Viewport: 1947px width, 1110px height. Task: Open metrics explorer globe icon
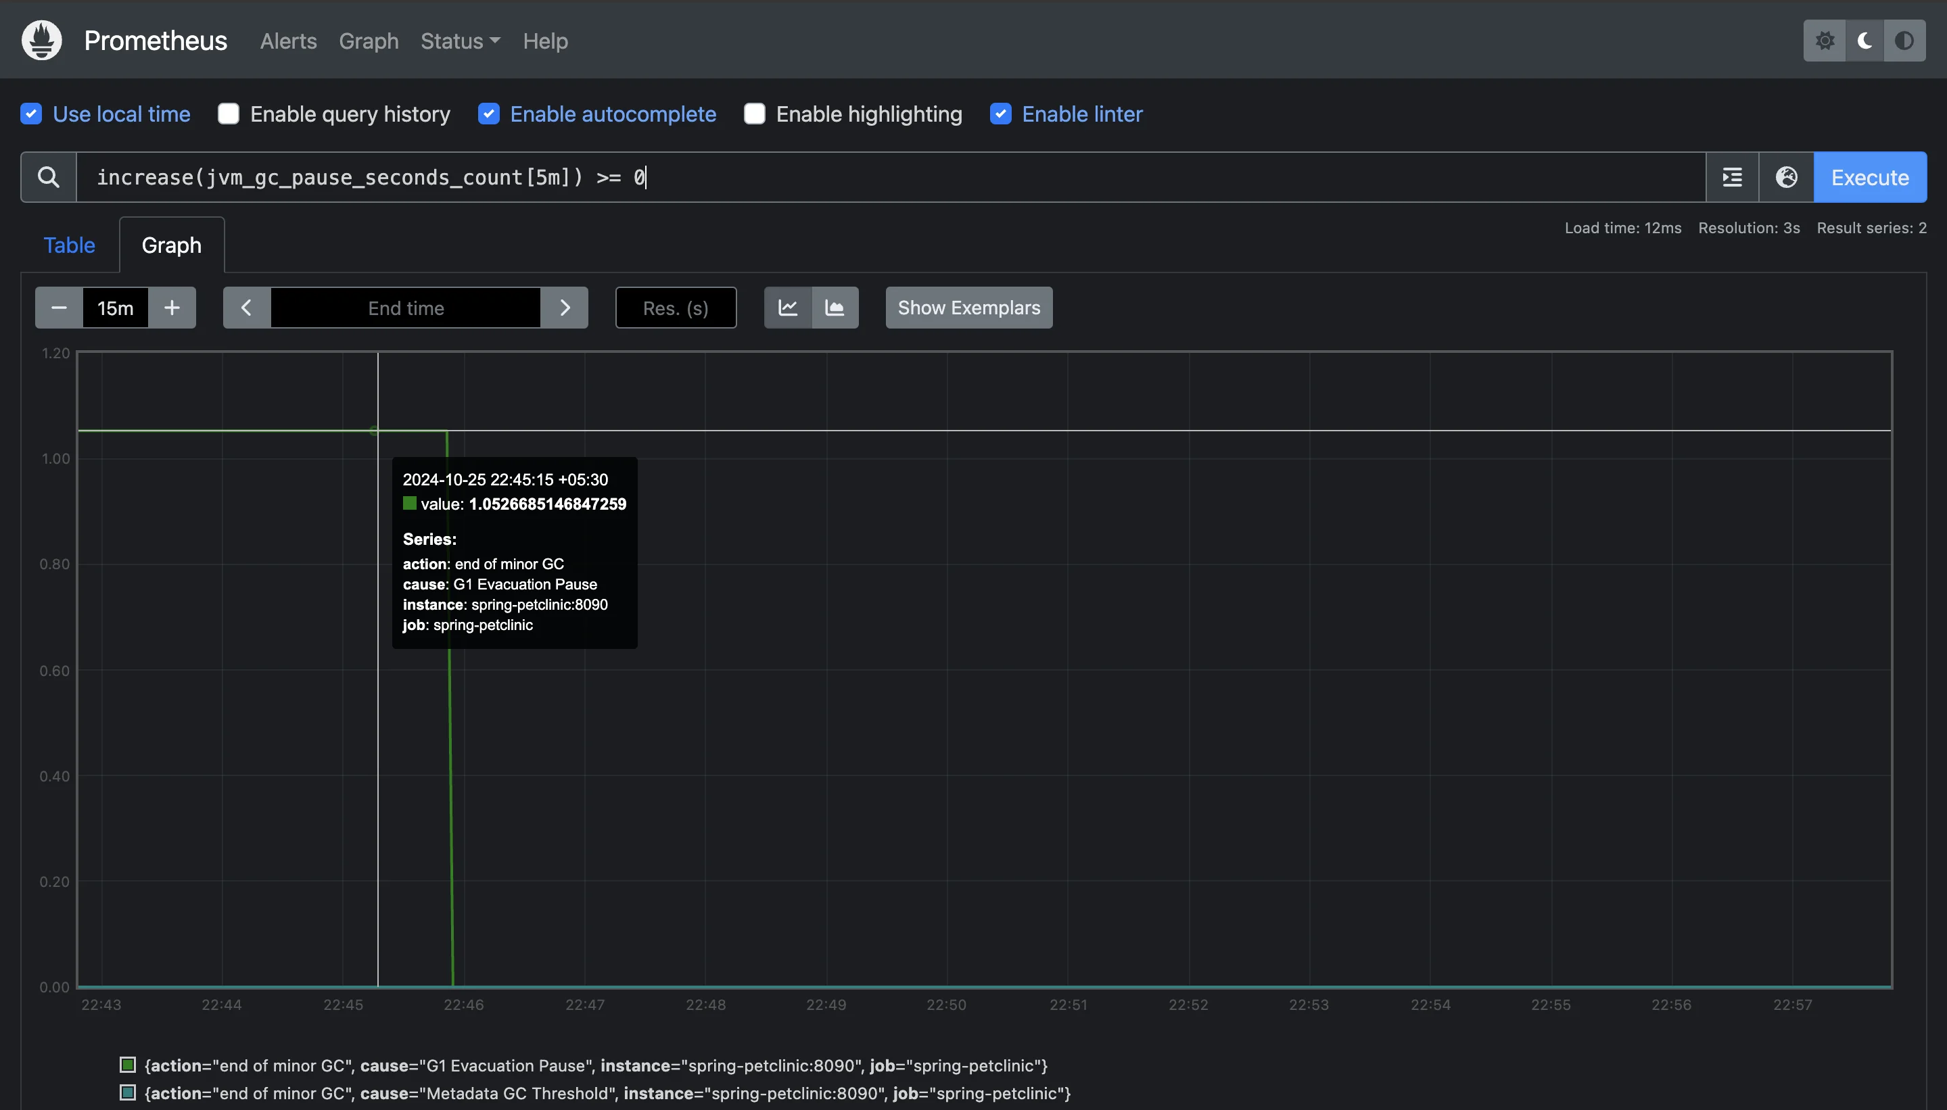pyautogui.click(x=1786, y=177)
